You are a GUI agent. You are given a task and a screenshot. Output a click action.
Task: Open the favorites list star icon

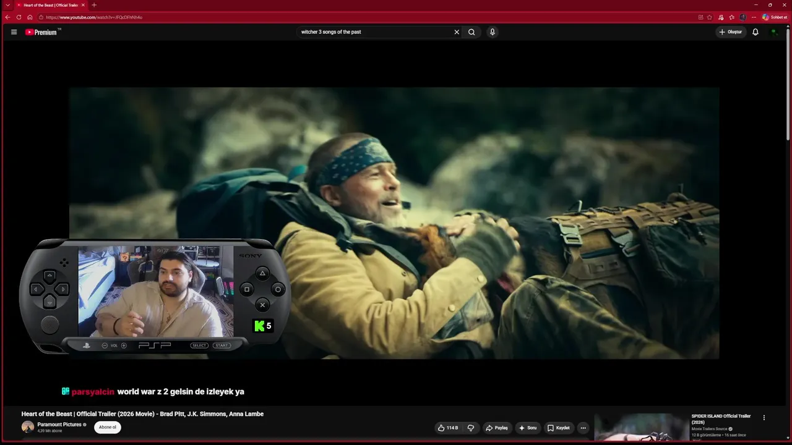[731, 17]
